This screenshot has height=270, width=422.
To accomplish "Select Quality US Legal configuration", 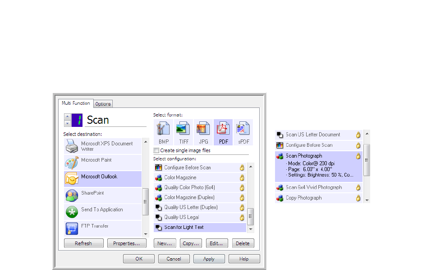I will point(200,218).
